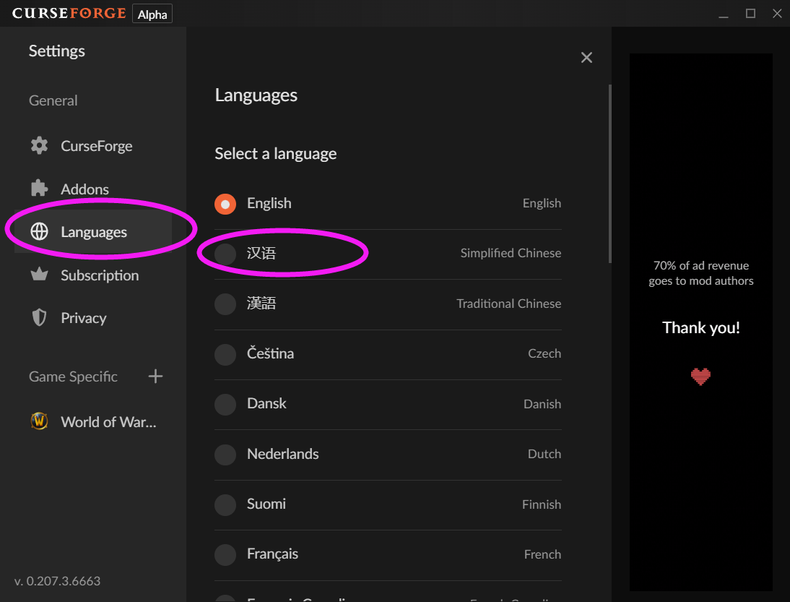Image resolution: width=790 pixels, height=602 pixels.
Task: Click the 'Finnish' label
Action: 541,504
